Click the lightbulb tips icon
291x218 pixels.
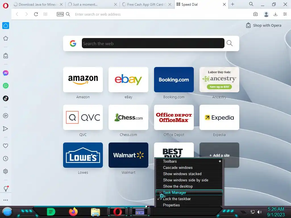[6, 188]
